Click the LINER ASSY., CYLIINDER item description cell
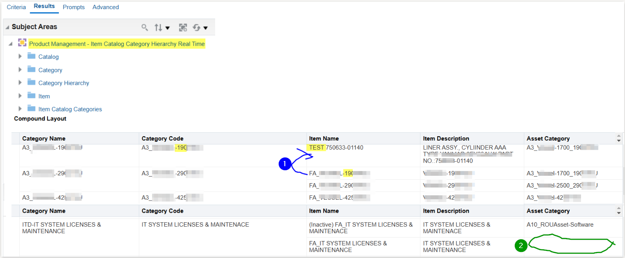This screenshot has height=258, width=625. (x=468, y=154)
